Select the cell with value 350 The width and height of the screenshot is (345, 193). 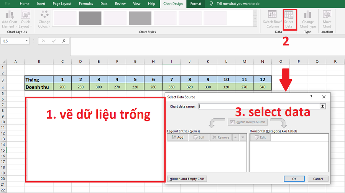171,87
